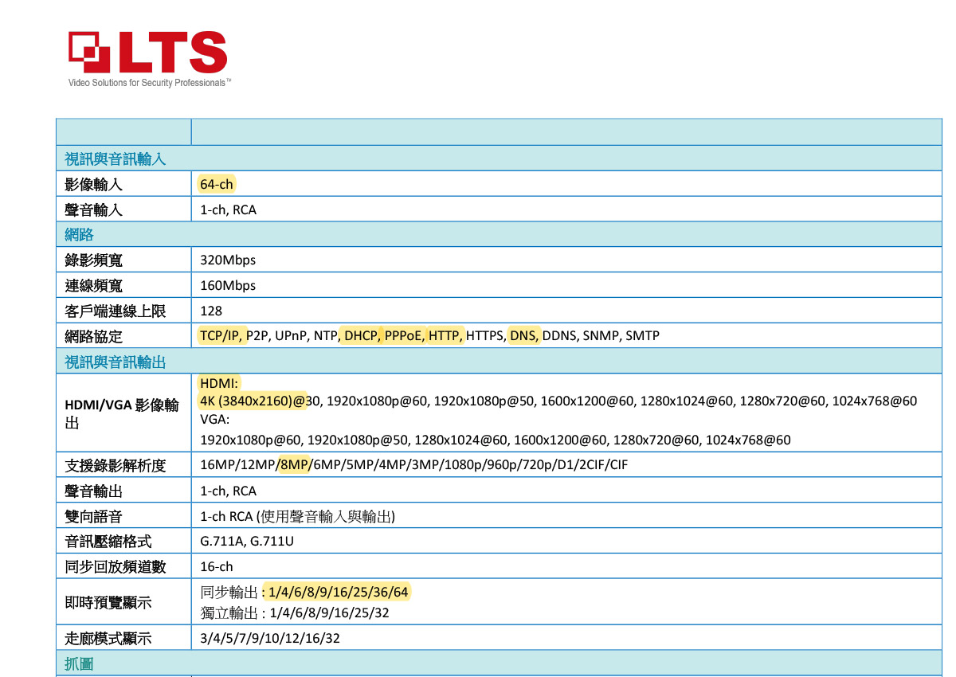
Task: Click the 320Mbps recording bandwidth value
Action: pos(228,260)
